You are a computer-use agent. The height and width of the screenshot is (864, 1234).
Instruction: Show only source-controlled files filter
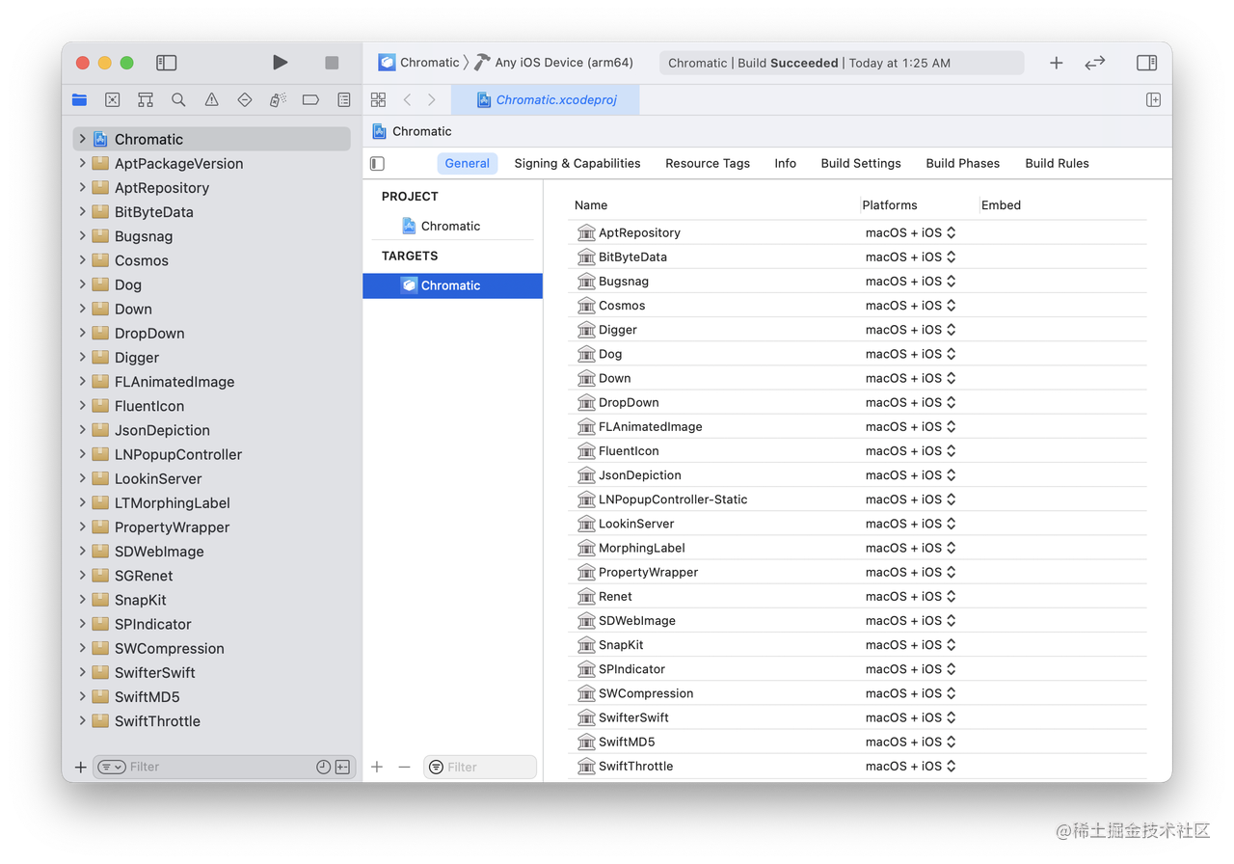[x=342, y=768]
